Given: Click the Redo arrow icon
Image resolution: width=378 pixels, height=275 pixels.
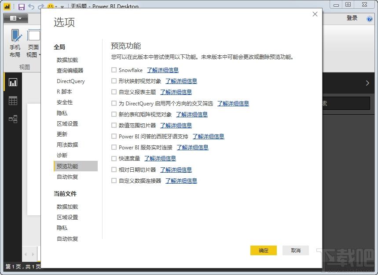Looking at the screenshot, I should coord(40,7).
